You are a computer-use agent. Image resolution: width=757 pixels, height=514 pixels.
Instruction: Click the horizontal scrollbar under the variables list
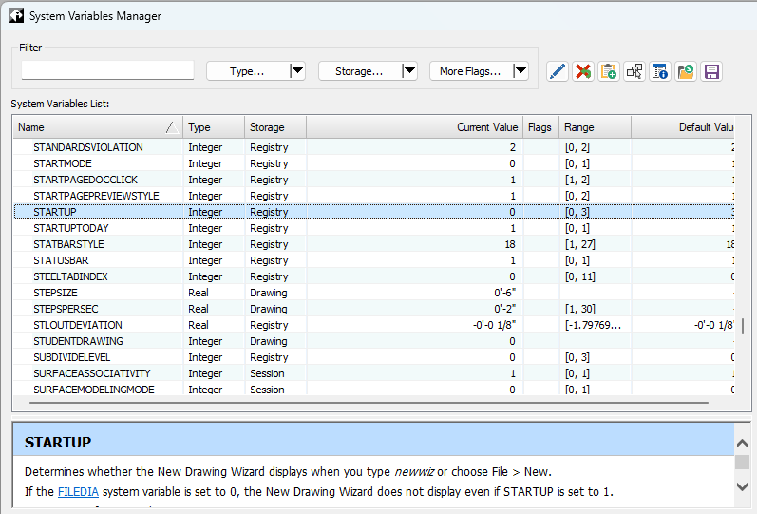click(x=369, y=403)
